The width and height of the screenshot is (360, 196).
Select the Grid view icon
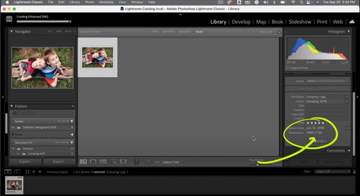click(x=83, y=162)
